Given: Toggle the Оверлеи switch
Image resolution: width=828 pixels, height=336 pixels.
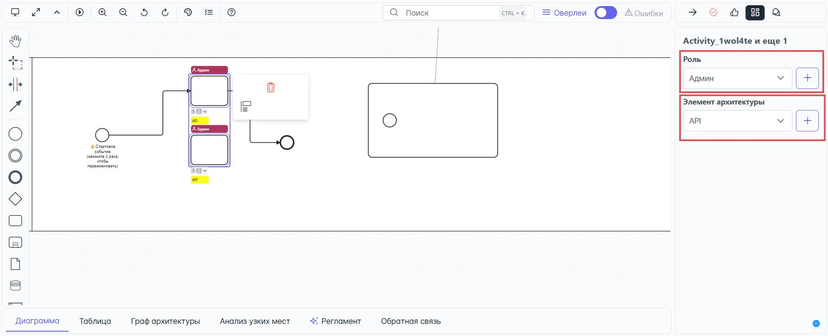Looking at the screenshot, I should coord(605,13).
